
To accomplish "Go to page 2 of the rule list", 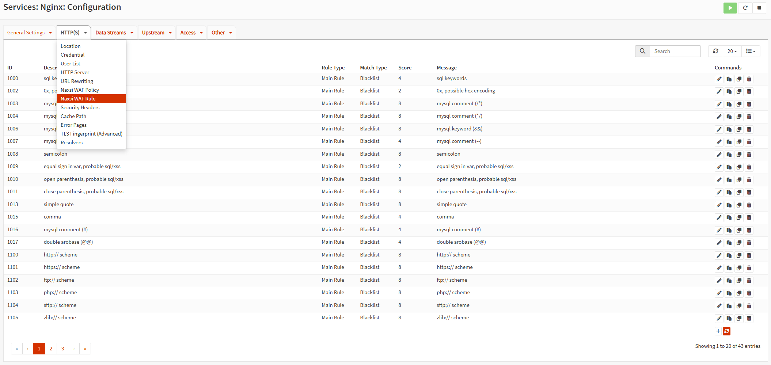I will 51,349.
